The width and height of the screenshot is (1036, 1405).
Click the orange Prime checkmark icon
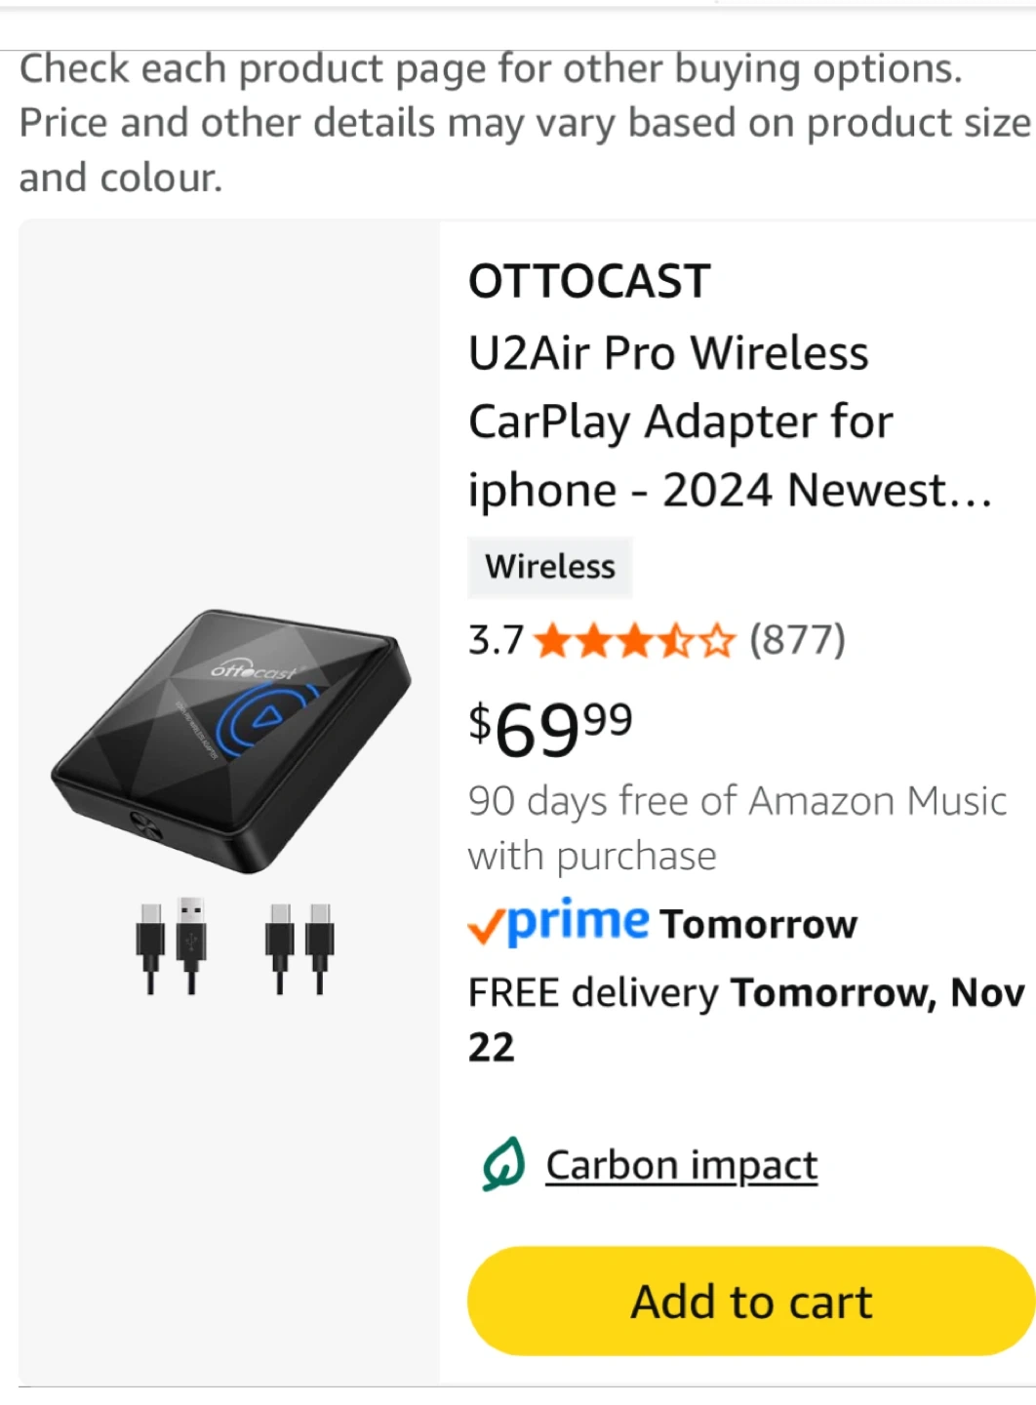tap(485, 926)
